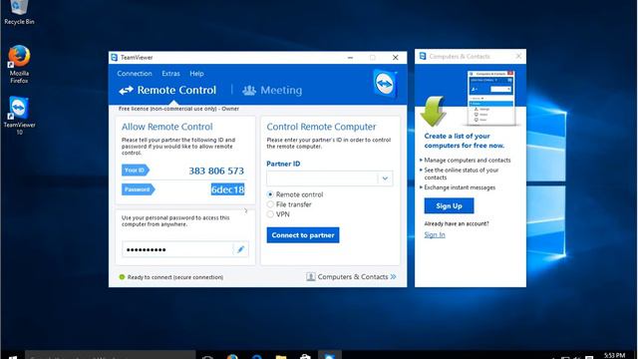The width and height of the screenshot is (638, 359).
Task: Select the File transfer radio option
Action: (270, 204)
